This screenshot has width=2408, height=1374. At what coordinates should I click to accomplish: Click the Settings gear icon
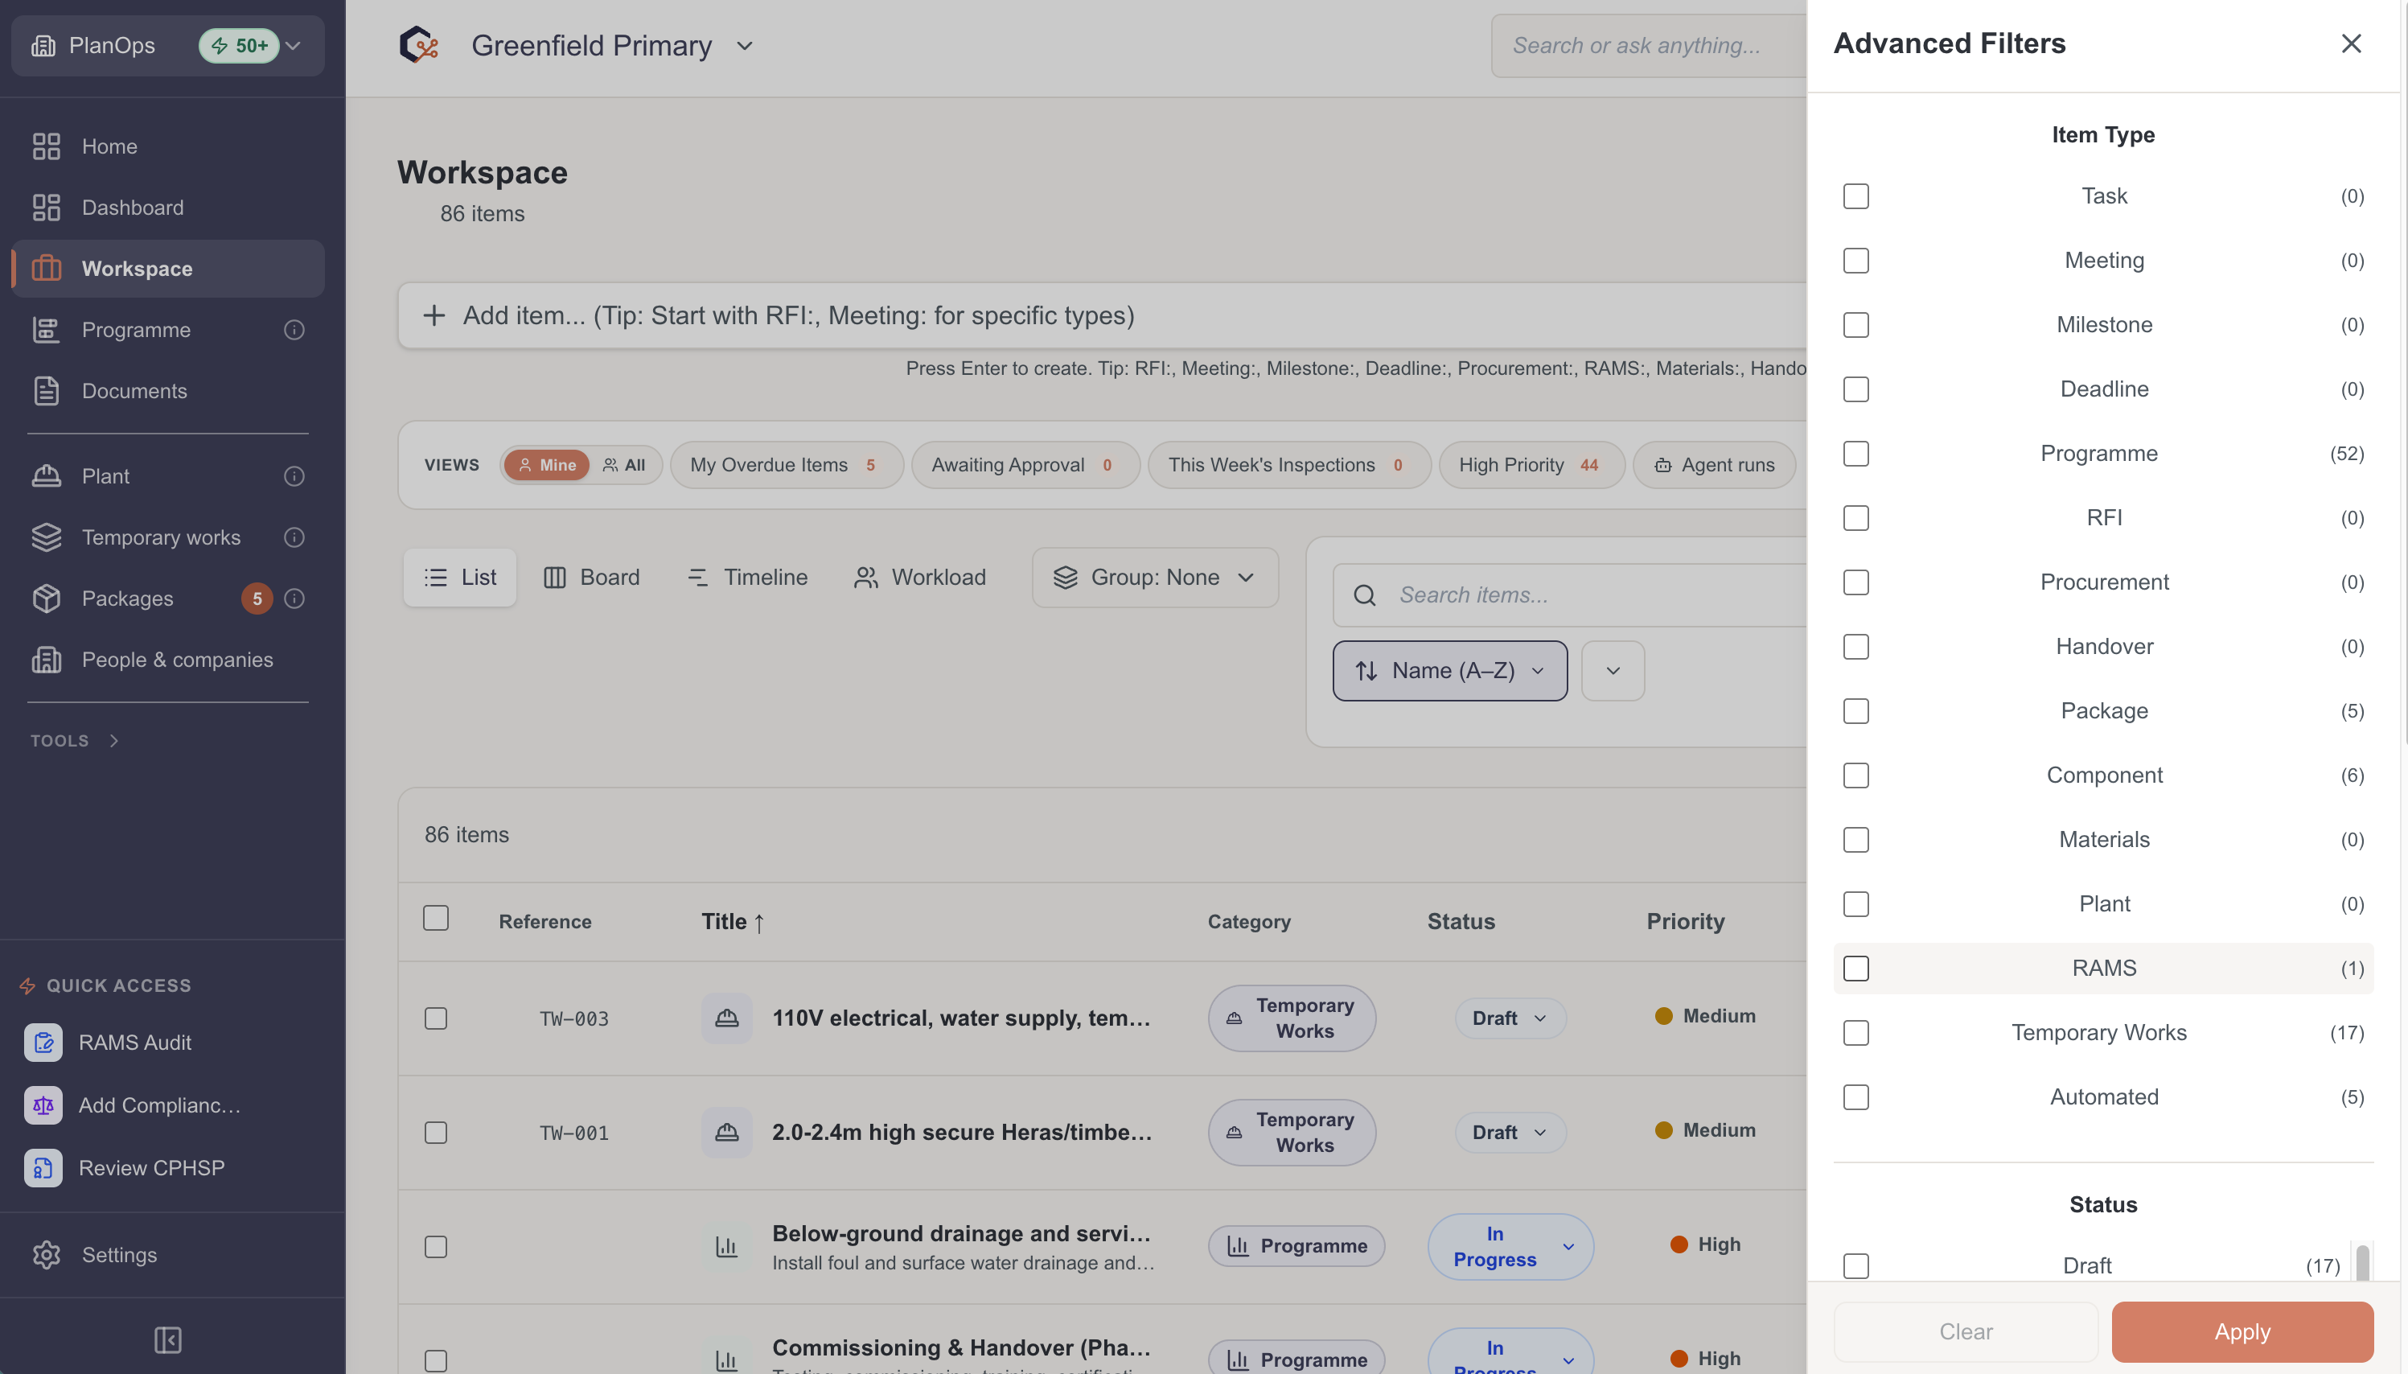coord(46,1254)
